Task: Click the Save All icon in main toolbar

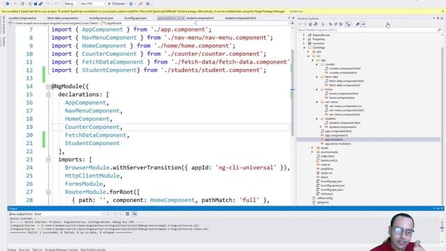Action: tap(40, 3)
